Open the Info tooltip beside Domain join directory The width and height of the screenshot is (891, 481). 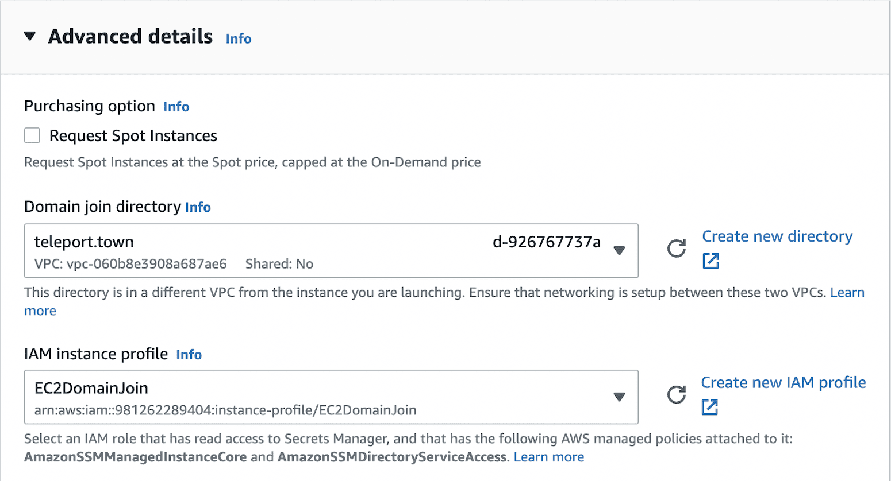coord(198,207)
